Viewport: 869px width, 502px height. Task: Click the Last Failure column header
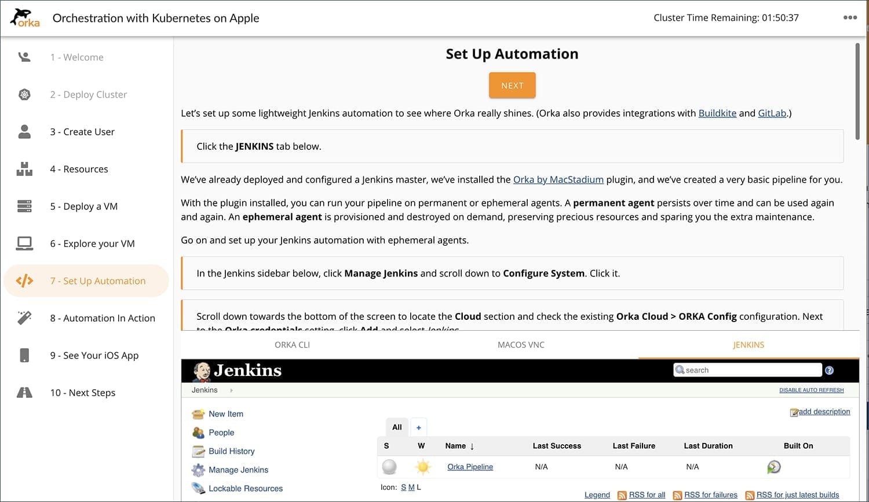pyautogui.click(x=634, y=446)
